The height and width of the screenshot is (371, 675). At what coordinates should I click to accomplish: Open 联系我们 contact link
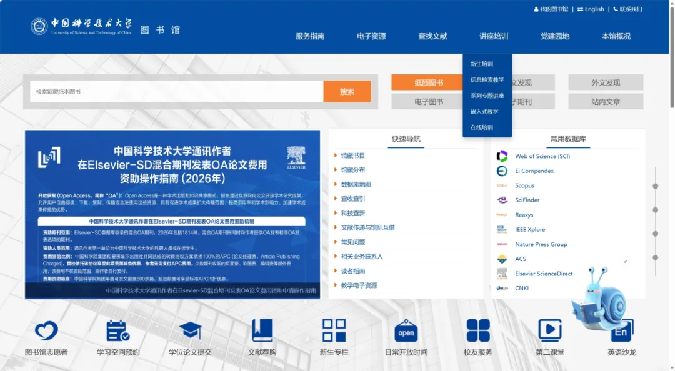pos(627,9)
